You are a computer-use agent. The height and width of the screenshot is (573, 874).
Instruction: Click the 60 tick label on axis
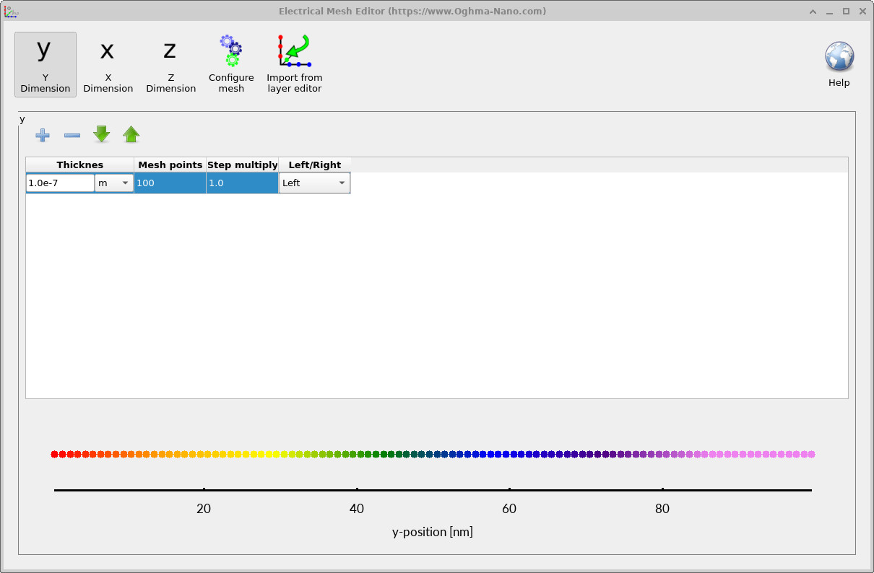tap(509, 509)
